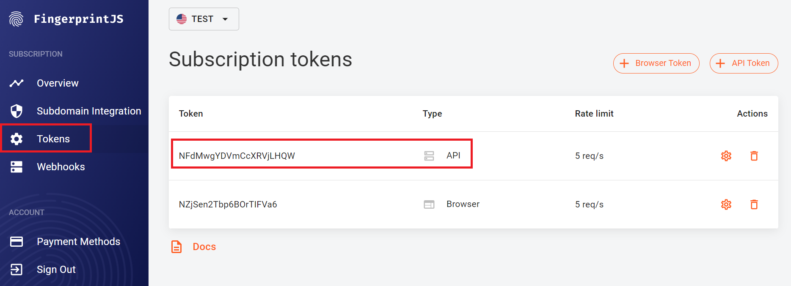This screenshot has height=286, width=791.
Task: Open settings gear for NZjSen2Tbp6BOrTIFVa6 token
Action: pos(726,204)
